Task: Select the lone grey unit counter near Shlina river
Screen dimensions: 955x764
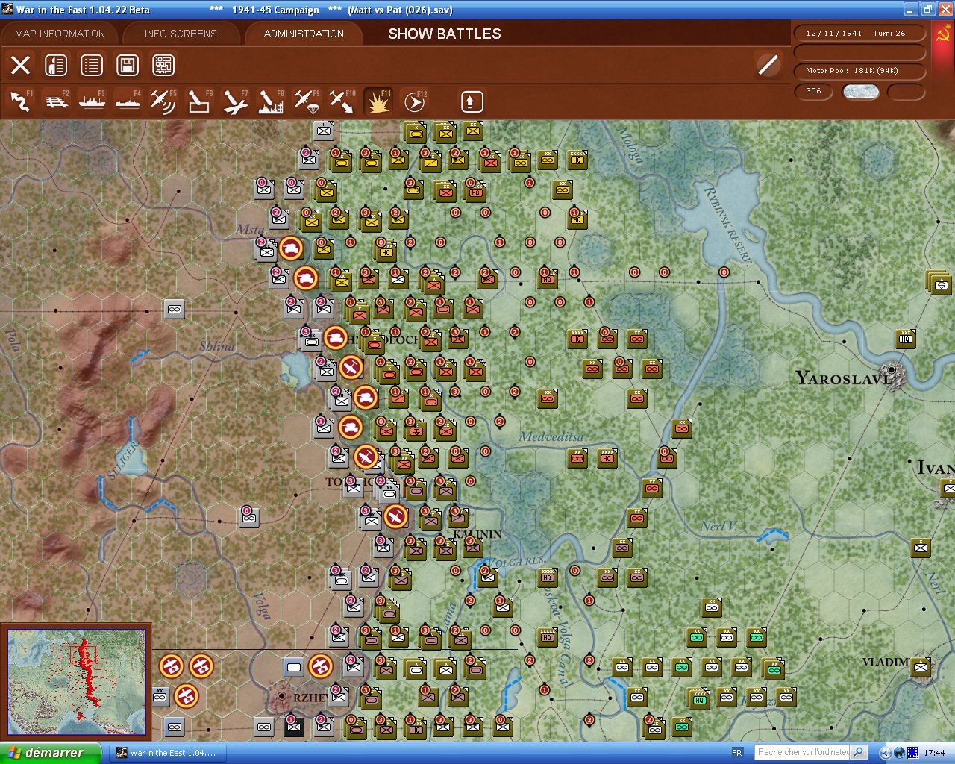Action: point(175,309)
